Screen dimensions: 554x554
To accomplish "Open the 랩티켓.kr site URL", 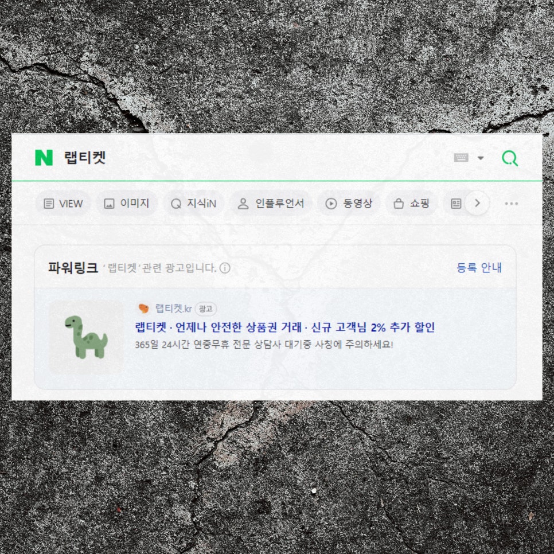I will 173,309.
